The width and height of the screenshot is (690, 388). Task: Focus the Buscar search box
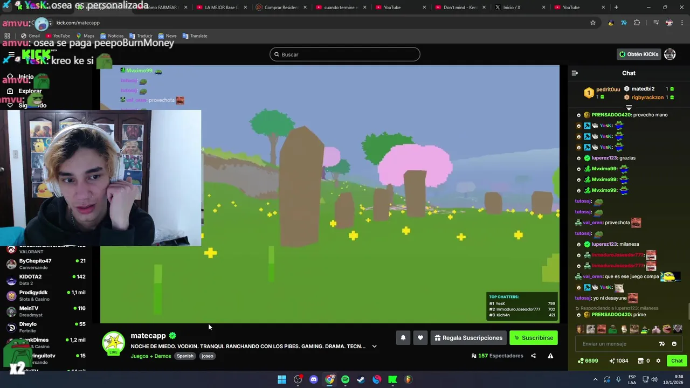pos(345,54)
